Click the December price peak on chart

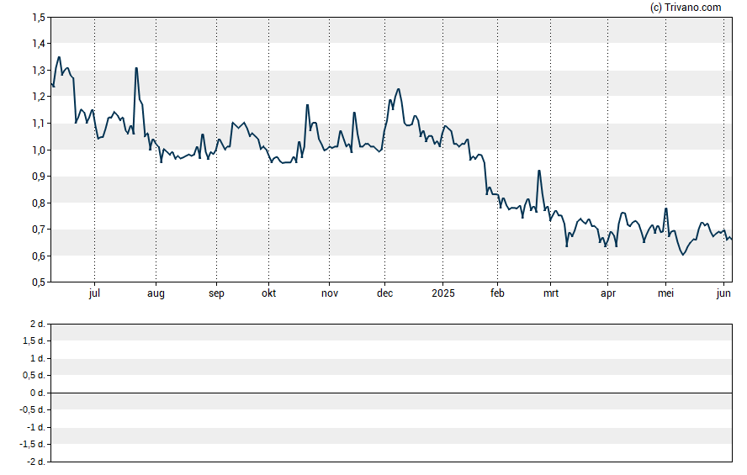pos(398,89)
